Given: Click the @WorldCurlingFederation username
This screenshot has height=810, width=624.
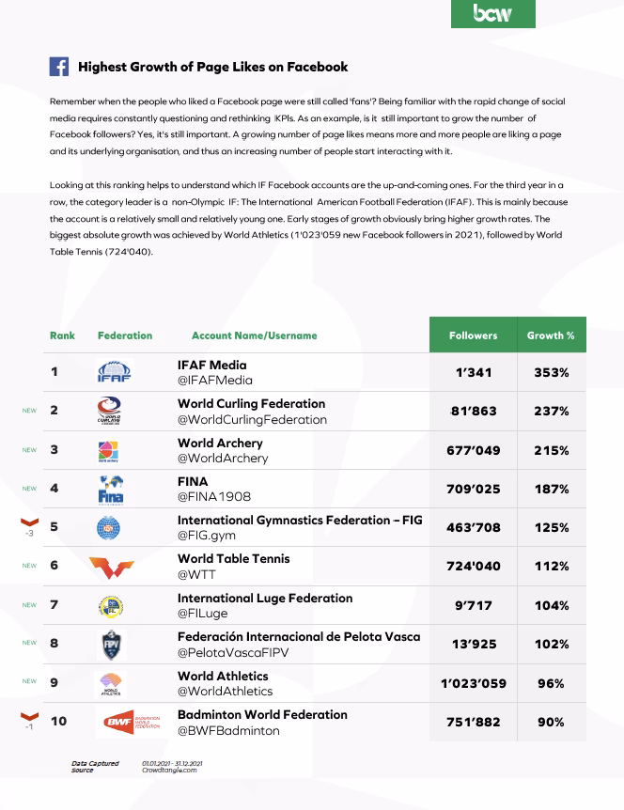Looking at the screenshot, I should 252,420.
